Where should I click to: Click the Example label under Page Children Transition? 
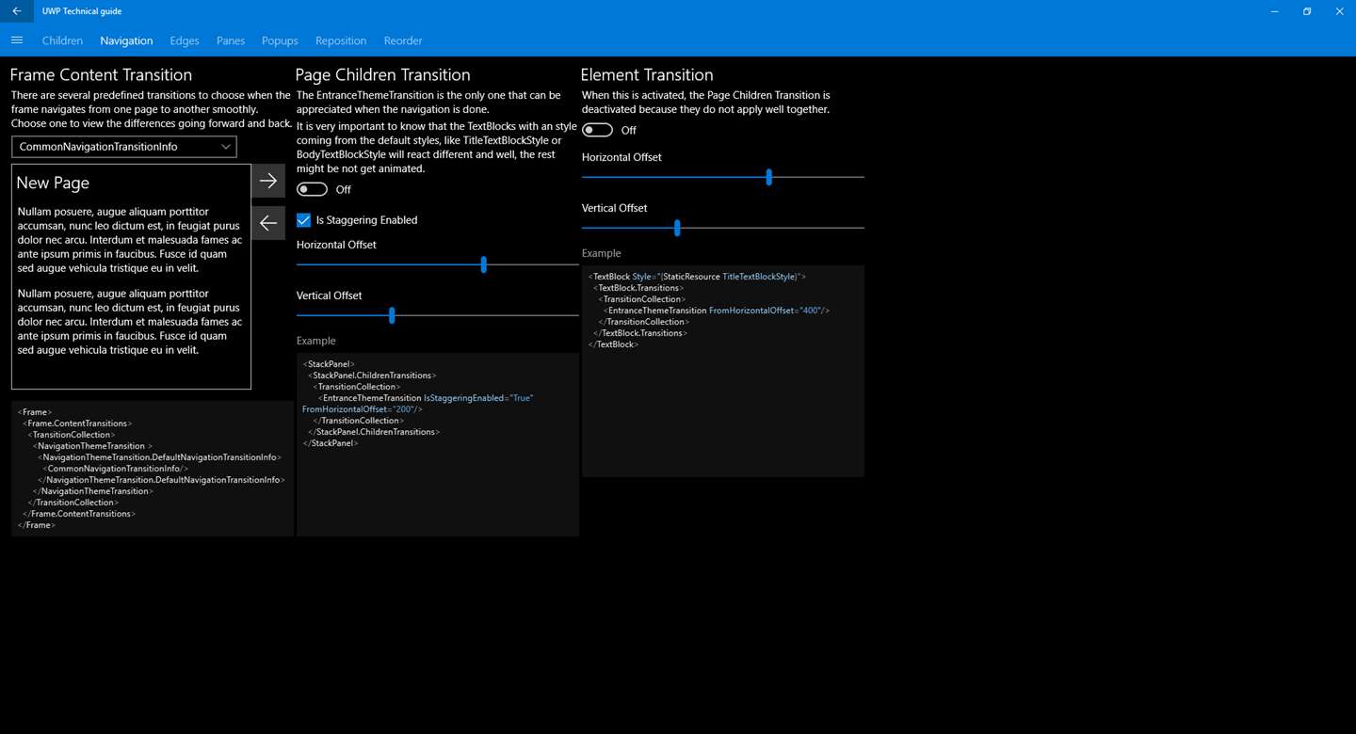tap(316, 341)
